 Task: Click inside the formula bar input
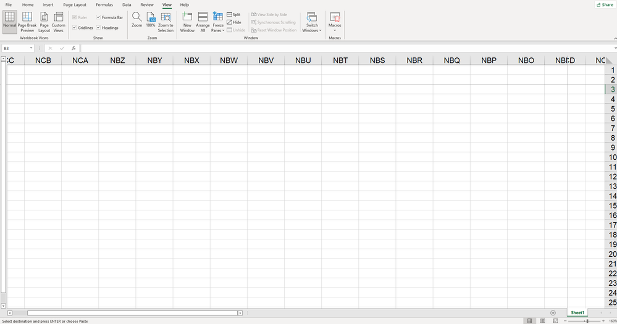(x=346, y=48)
